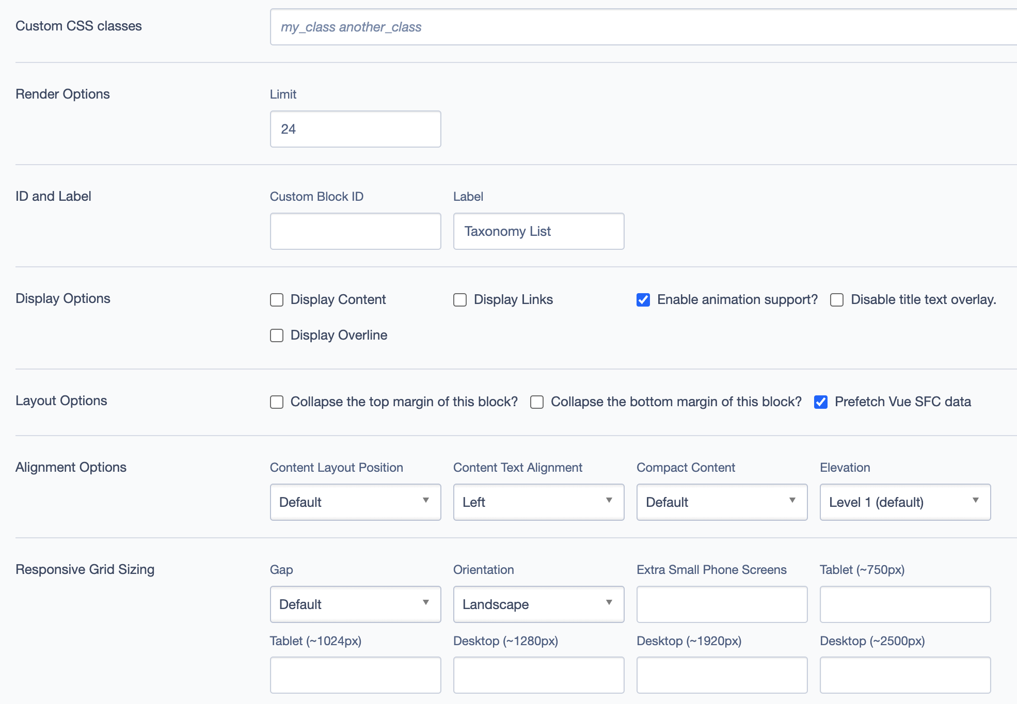Check the Display Content checkbox

277,300
